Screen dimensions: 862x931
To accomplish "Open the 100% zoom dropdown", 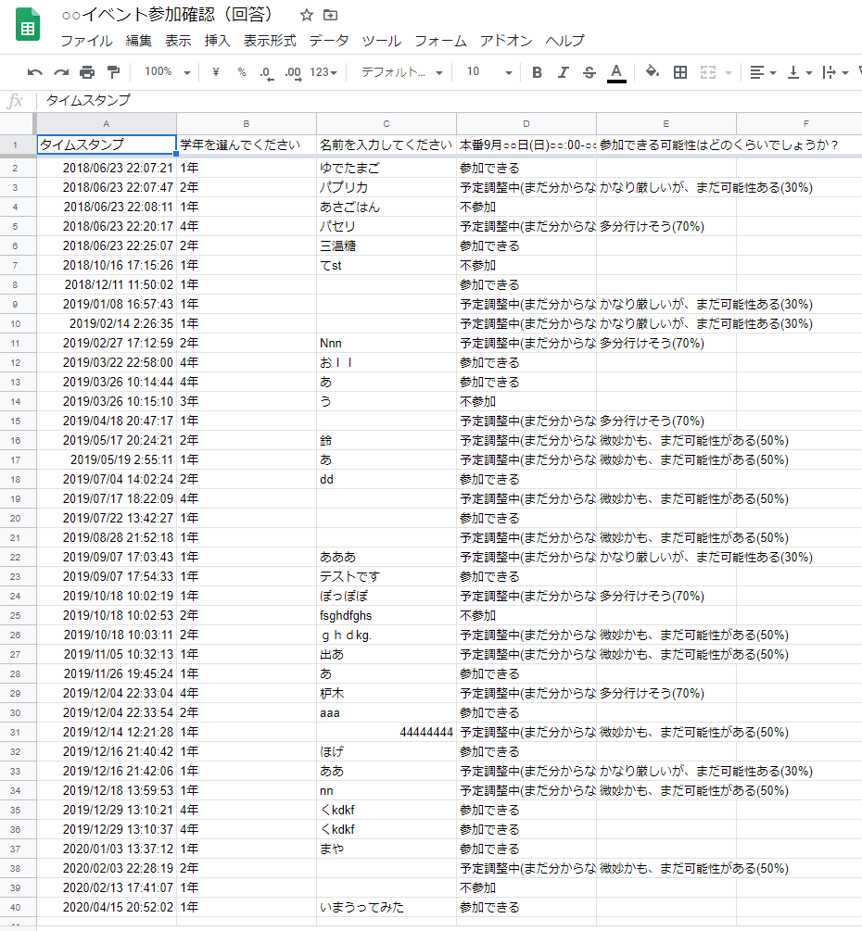I will pos(168,72).
